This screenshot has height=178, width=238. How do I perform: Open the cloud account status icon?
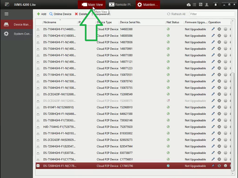tap(189, 5)
